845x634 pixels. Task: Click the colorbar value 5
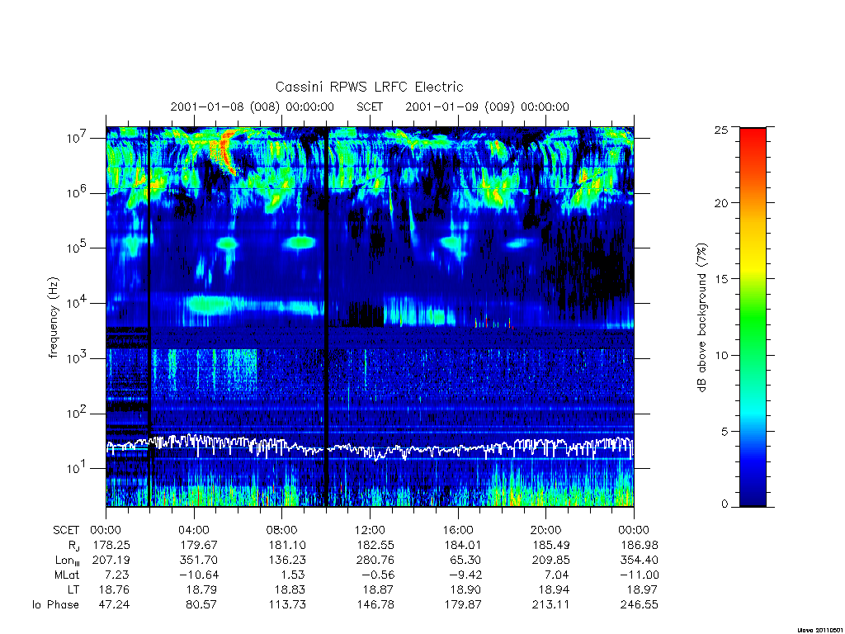tap(725, 431)
